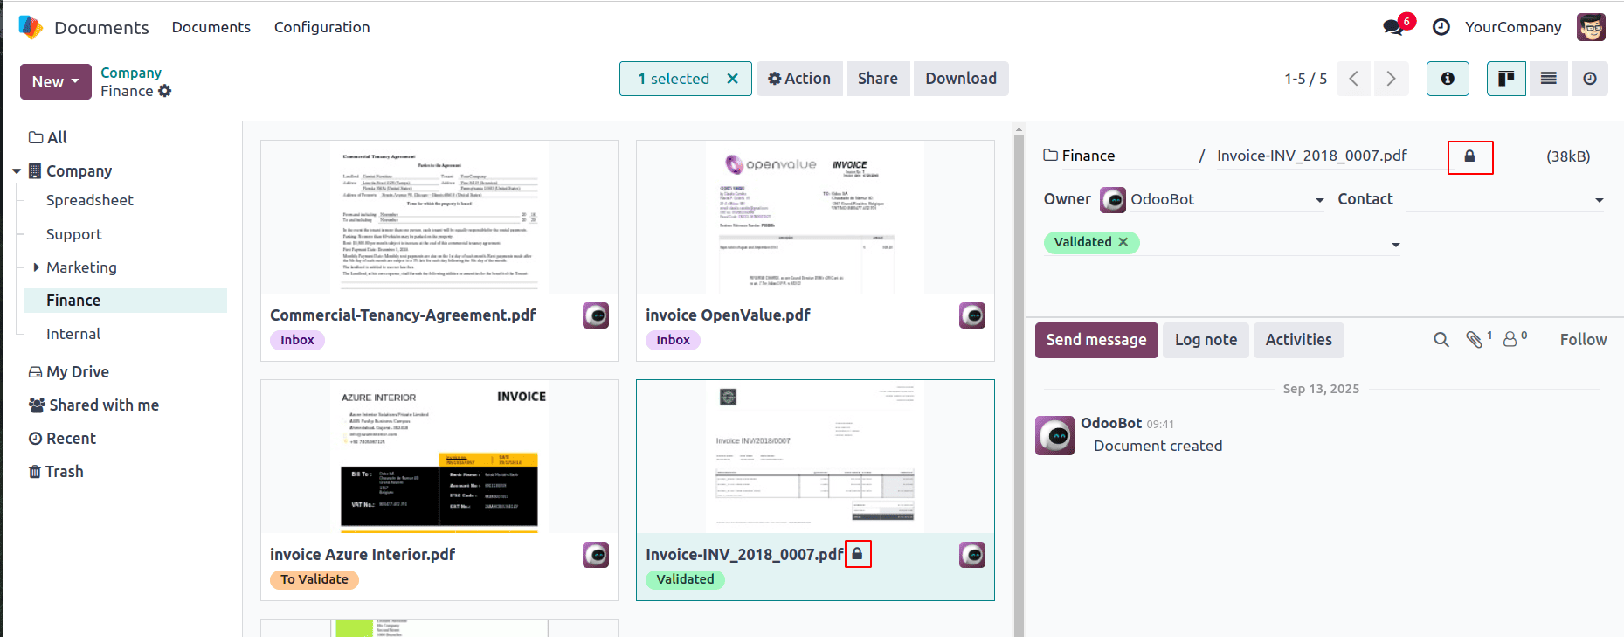Open the Activities tab
The width and height of the screenshot is (1624, 637).
click(1298, 340)
